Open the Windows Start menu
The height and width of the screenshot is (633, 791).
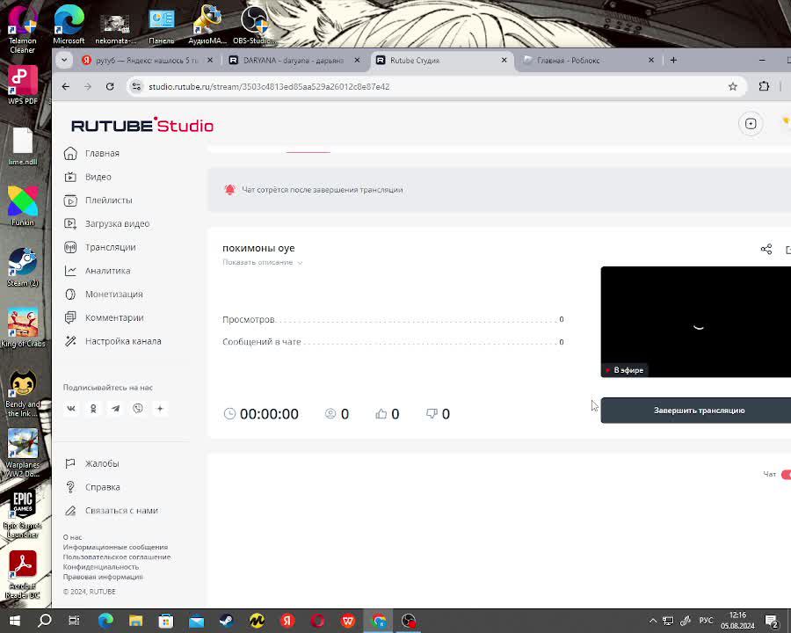tap(14, 621)
